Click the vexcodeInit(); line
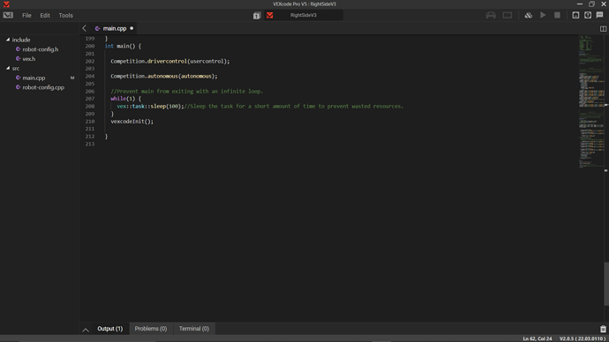The height and width of the screenshot is (342, 609). click(x=132, y=122)
